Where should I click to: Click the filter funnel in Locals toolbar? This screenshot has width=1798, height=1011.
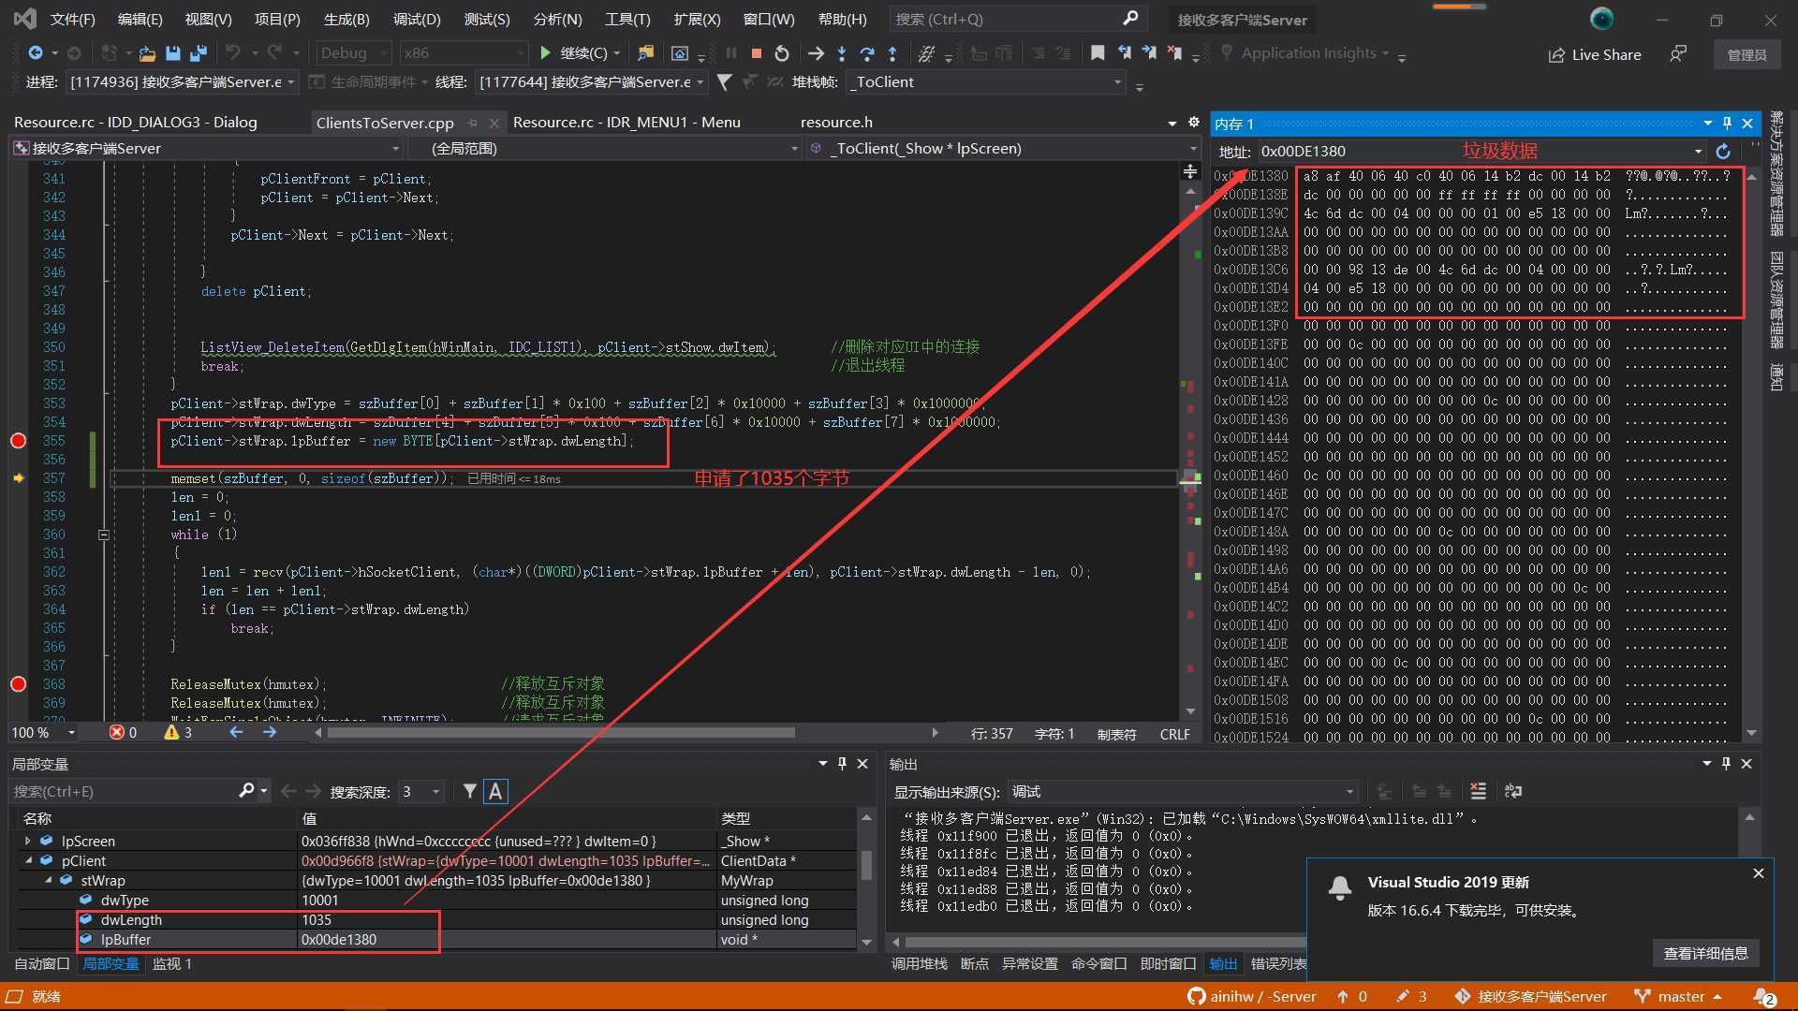coord(470,792)
